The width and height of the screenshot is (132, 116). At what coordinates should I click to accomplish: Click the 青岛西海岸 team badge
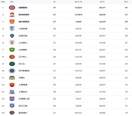[x=12, y=14]
